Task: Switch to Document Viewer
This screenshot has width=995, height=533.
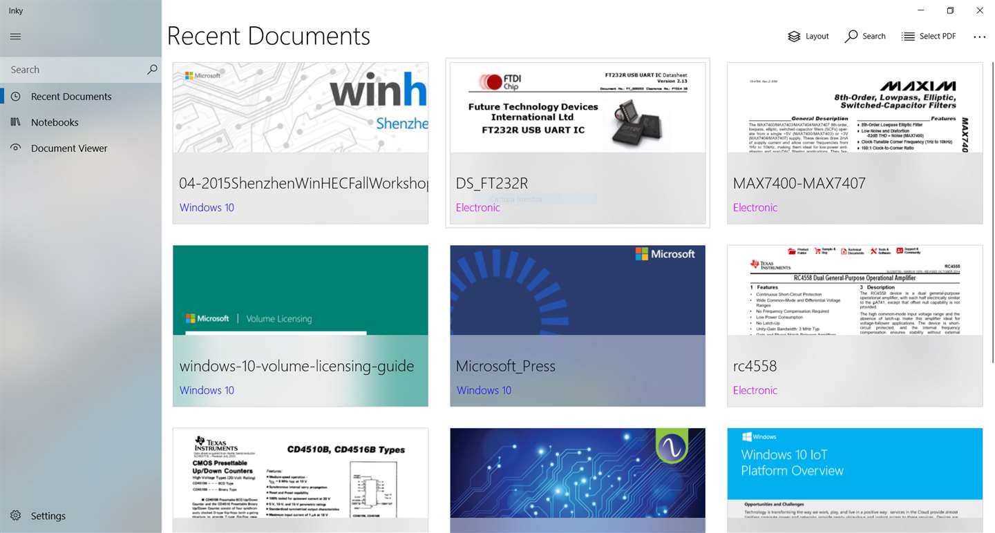Action: click(81, 148)
